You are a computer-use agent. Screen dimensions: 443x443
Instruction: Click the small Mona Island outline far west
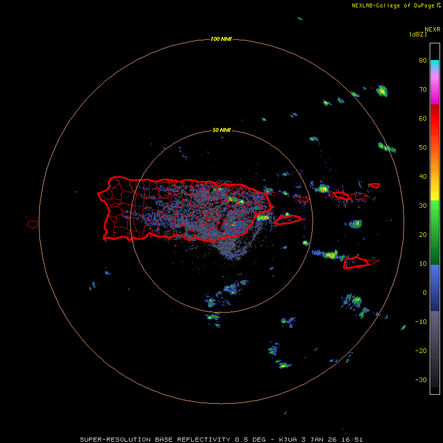pos(32,224)
